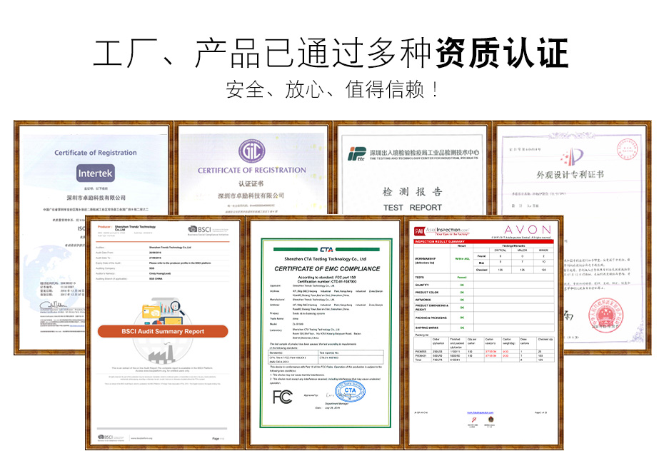Open the green-bordered EMC compliance certificate
The width and height of the screenshot is (664, 466).
326,333
